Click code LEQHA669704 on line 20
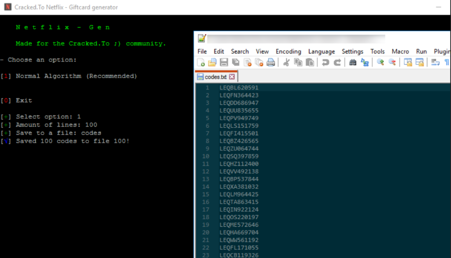451x258 pixels. (x=239, y=232)
